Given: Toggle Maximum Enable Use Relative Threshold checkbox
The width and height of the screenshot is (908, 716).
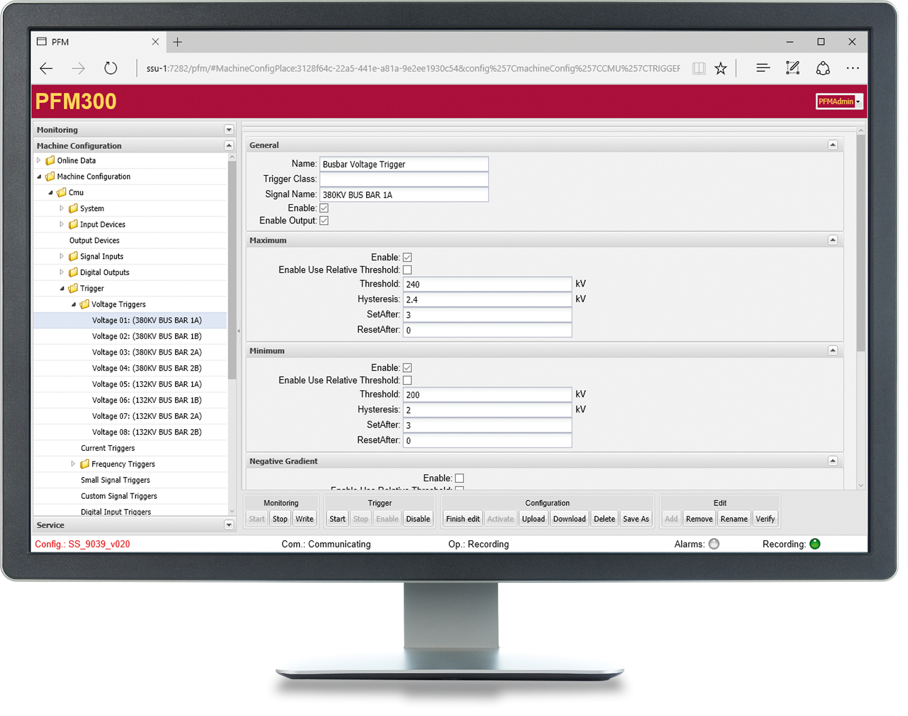Looking at the screenshot, I should pyautogui.click(x=407, y=270).
